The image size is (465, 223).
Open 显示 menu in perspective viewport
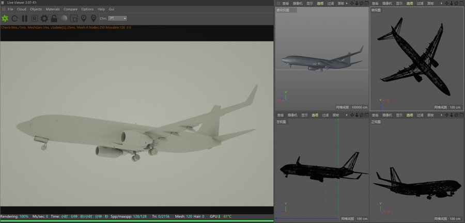point(309,4)
